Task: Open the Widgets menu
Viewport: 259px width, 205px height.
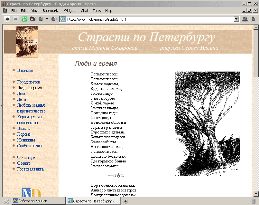Action: point(70,11)
